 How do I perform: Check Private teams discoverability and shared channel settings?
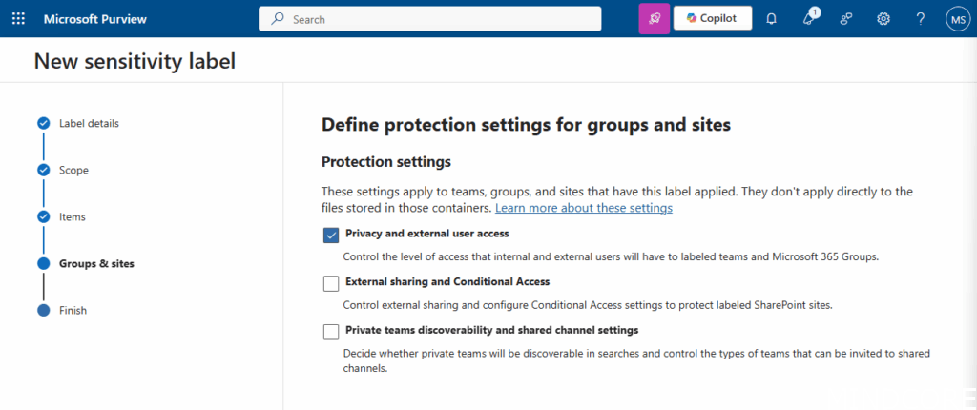331,332
